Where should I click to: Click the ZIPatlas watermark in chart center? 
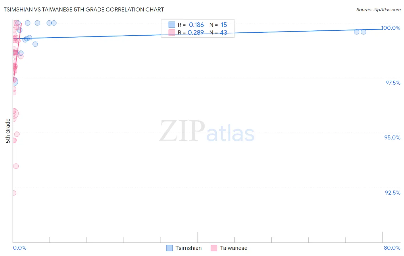click(x=207, y=131)
